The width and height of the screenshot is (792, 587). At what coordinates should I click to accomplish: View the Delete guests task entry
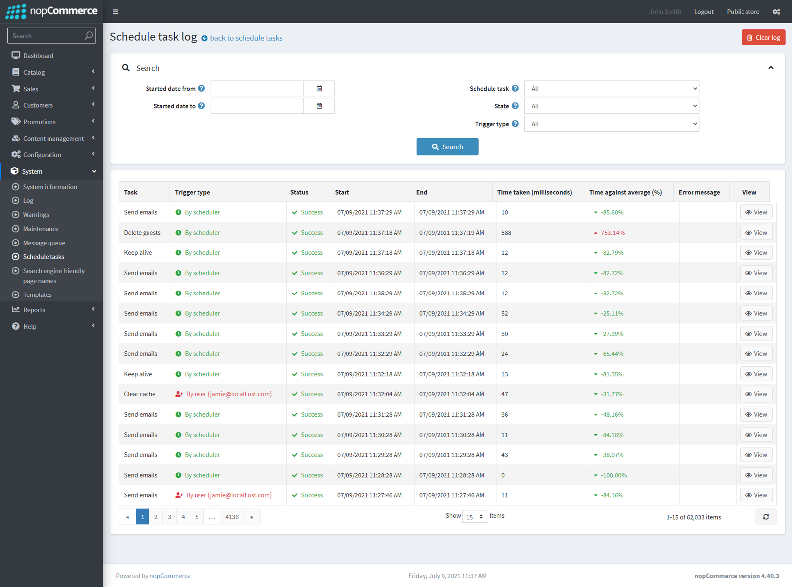point(756,233)
